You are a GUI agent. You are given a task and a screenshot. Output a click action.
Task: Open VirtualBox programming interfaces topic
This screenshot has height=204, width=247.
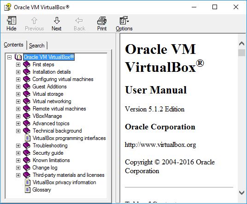coord(69,138)
